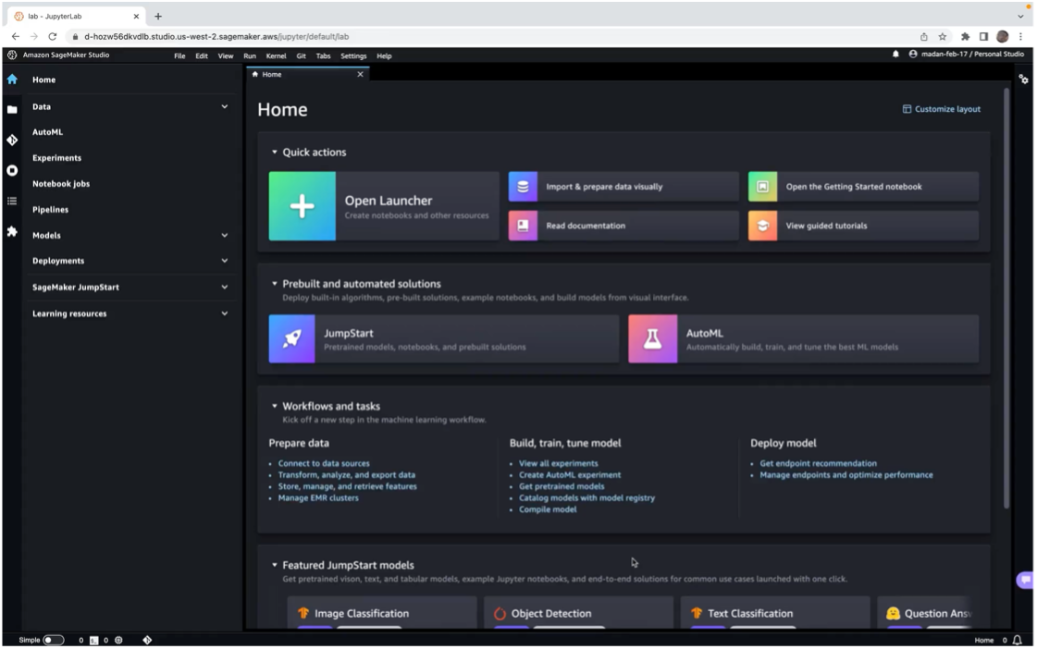Reload the page with browser refresh
Screen dimensions: 1037x649
click(x=52, y=36)
